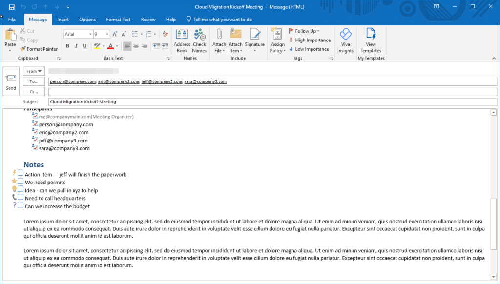Open numbering style dropdown arrow
Image resolution: width=500 pixels, height=284 pixels.
pos(155,34)
